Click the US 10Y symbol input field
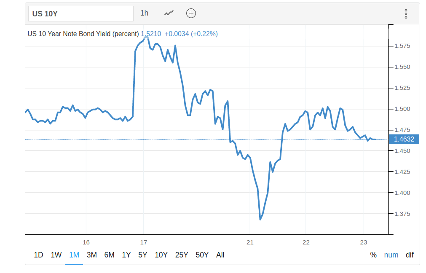426x273 pixels. click(x=81, y=13)
